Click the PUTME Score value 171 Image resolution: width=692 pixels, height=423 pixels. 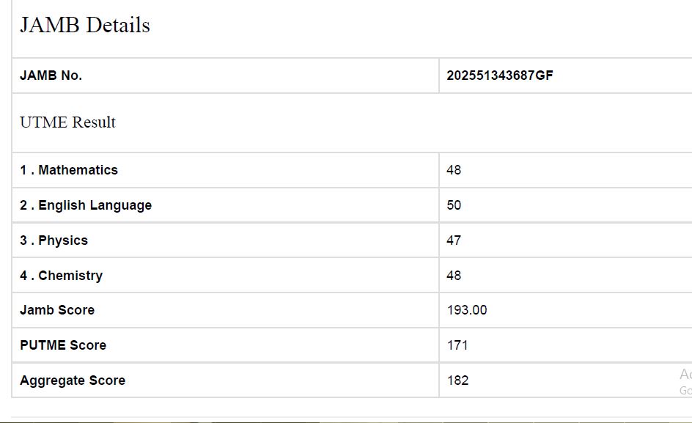457,345
